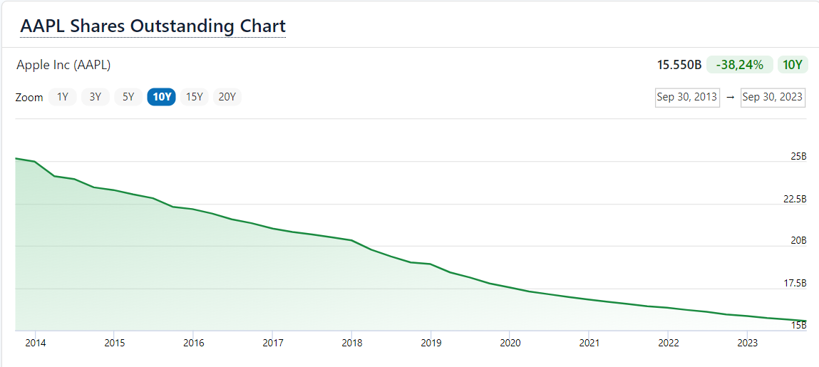This screenshot has width=819, height=367.
Task: Click the 15.550B shares value
Action: (679, 65)
